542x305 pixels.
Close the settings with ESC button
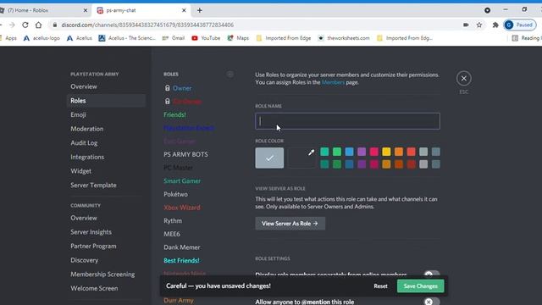[463, 79]
